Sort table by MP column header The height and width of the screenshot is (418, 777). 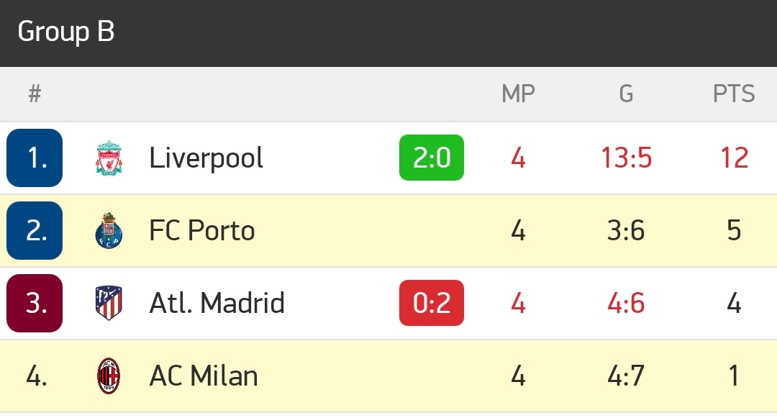(518, 94)
